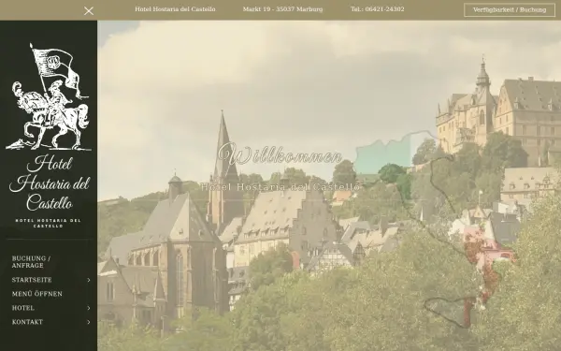Viewport: 561px width, 351px height.
Task: Open the Hotel menu item
Action: coord(22,308)
